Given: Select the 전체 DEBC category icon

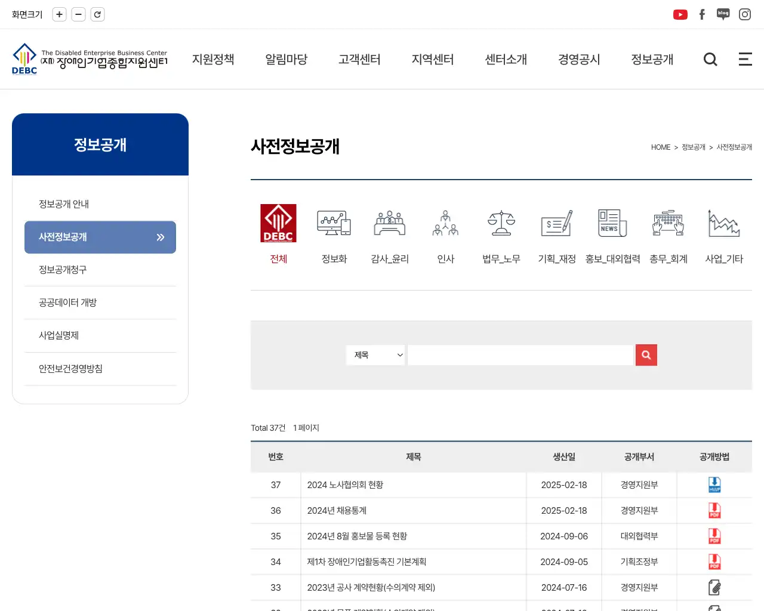Looking at the screenshot, I should [278, 223].
